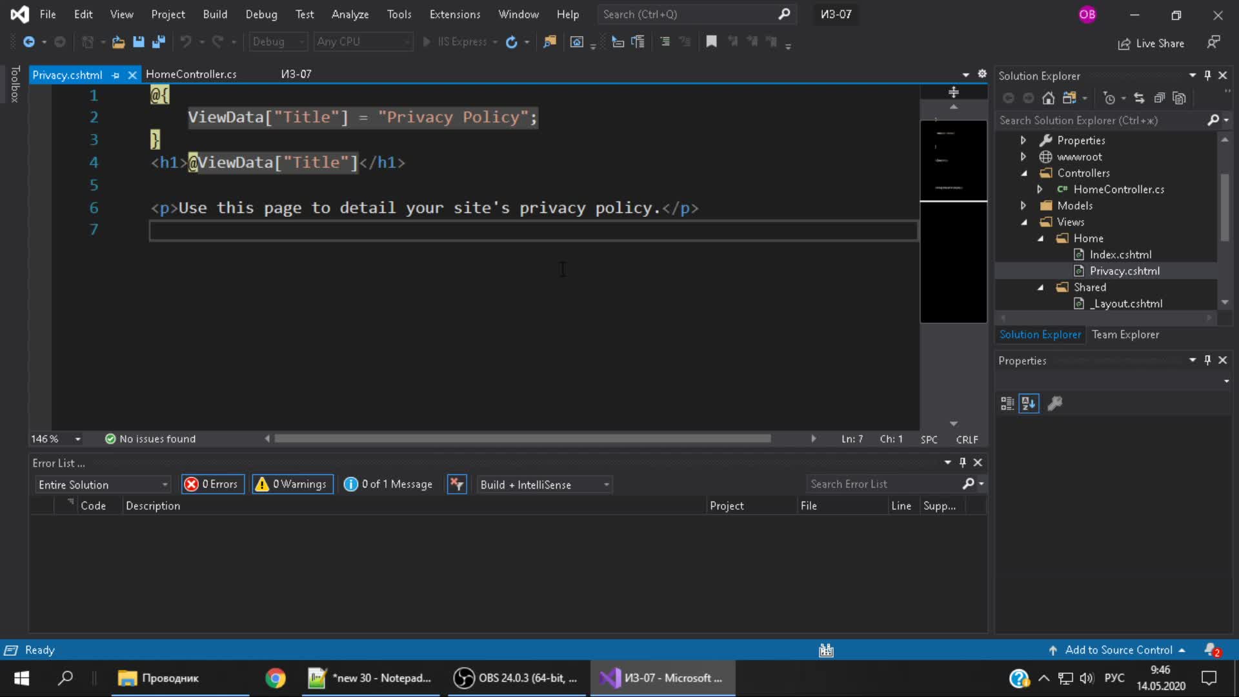The width and height of the screenshot is (1239, 697).
Task: Click the editor settings gear icon
Action: [x=982, y=74]
